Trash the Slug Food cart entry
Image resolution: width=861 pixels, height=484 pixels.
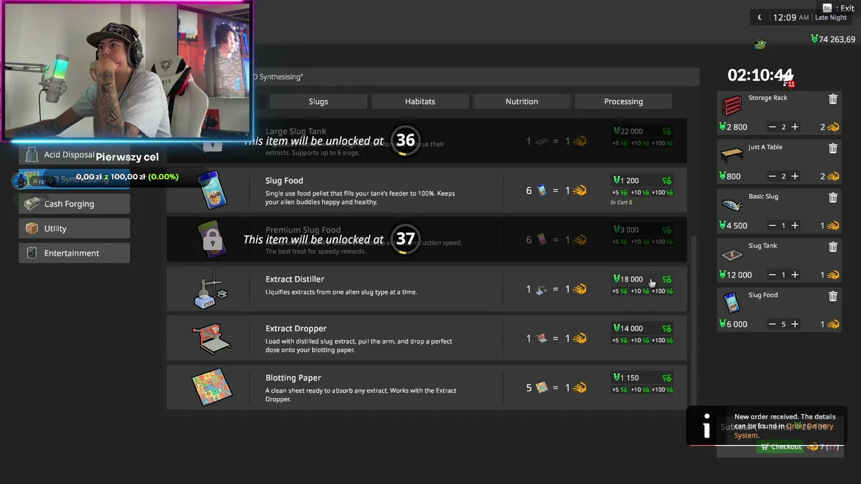tap(833, 296)
